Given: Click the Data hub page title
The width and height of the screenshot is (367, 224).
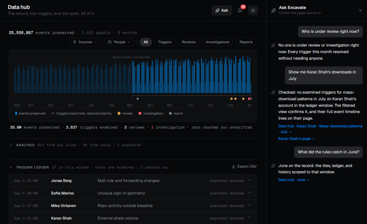Looking at the screenshot, I should [19, 7].
